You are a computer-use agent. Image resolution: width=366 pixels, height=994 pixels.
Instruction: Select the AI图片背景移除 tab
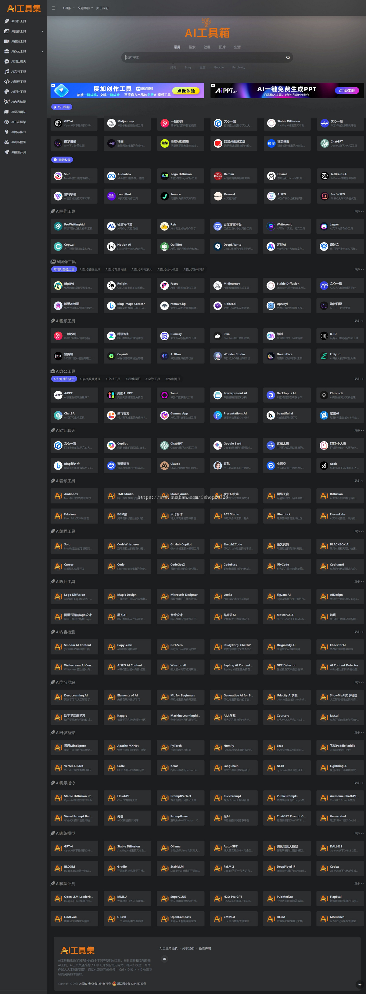click(x=116, y=269)
